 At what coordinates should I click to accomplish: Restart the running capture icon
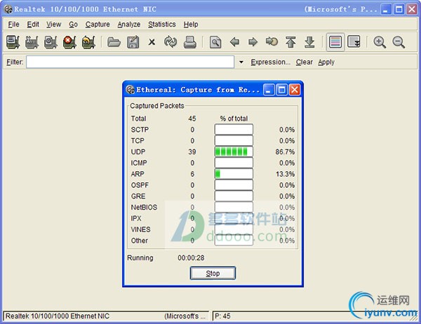point(88,42)
